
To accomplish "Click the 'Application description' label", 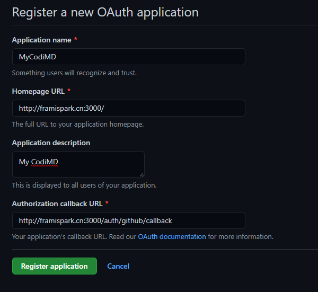I will pyautogui.click(x=51, y=143).
